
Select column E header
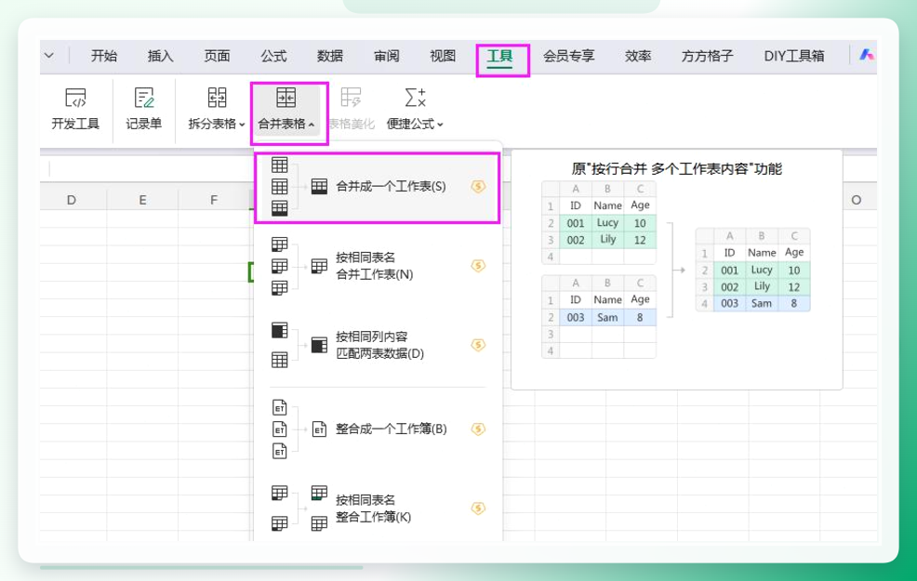pos(142,200)
